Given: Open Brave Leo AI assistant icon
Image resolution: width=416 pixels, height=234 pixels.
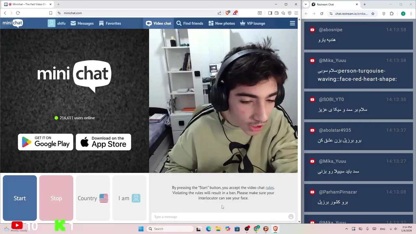Looking at the screenshot, I should (x=283, y=13).
